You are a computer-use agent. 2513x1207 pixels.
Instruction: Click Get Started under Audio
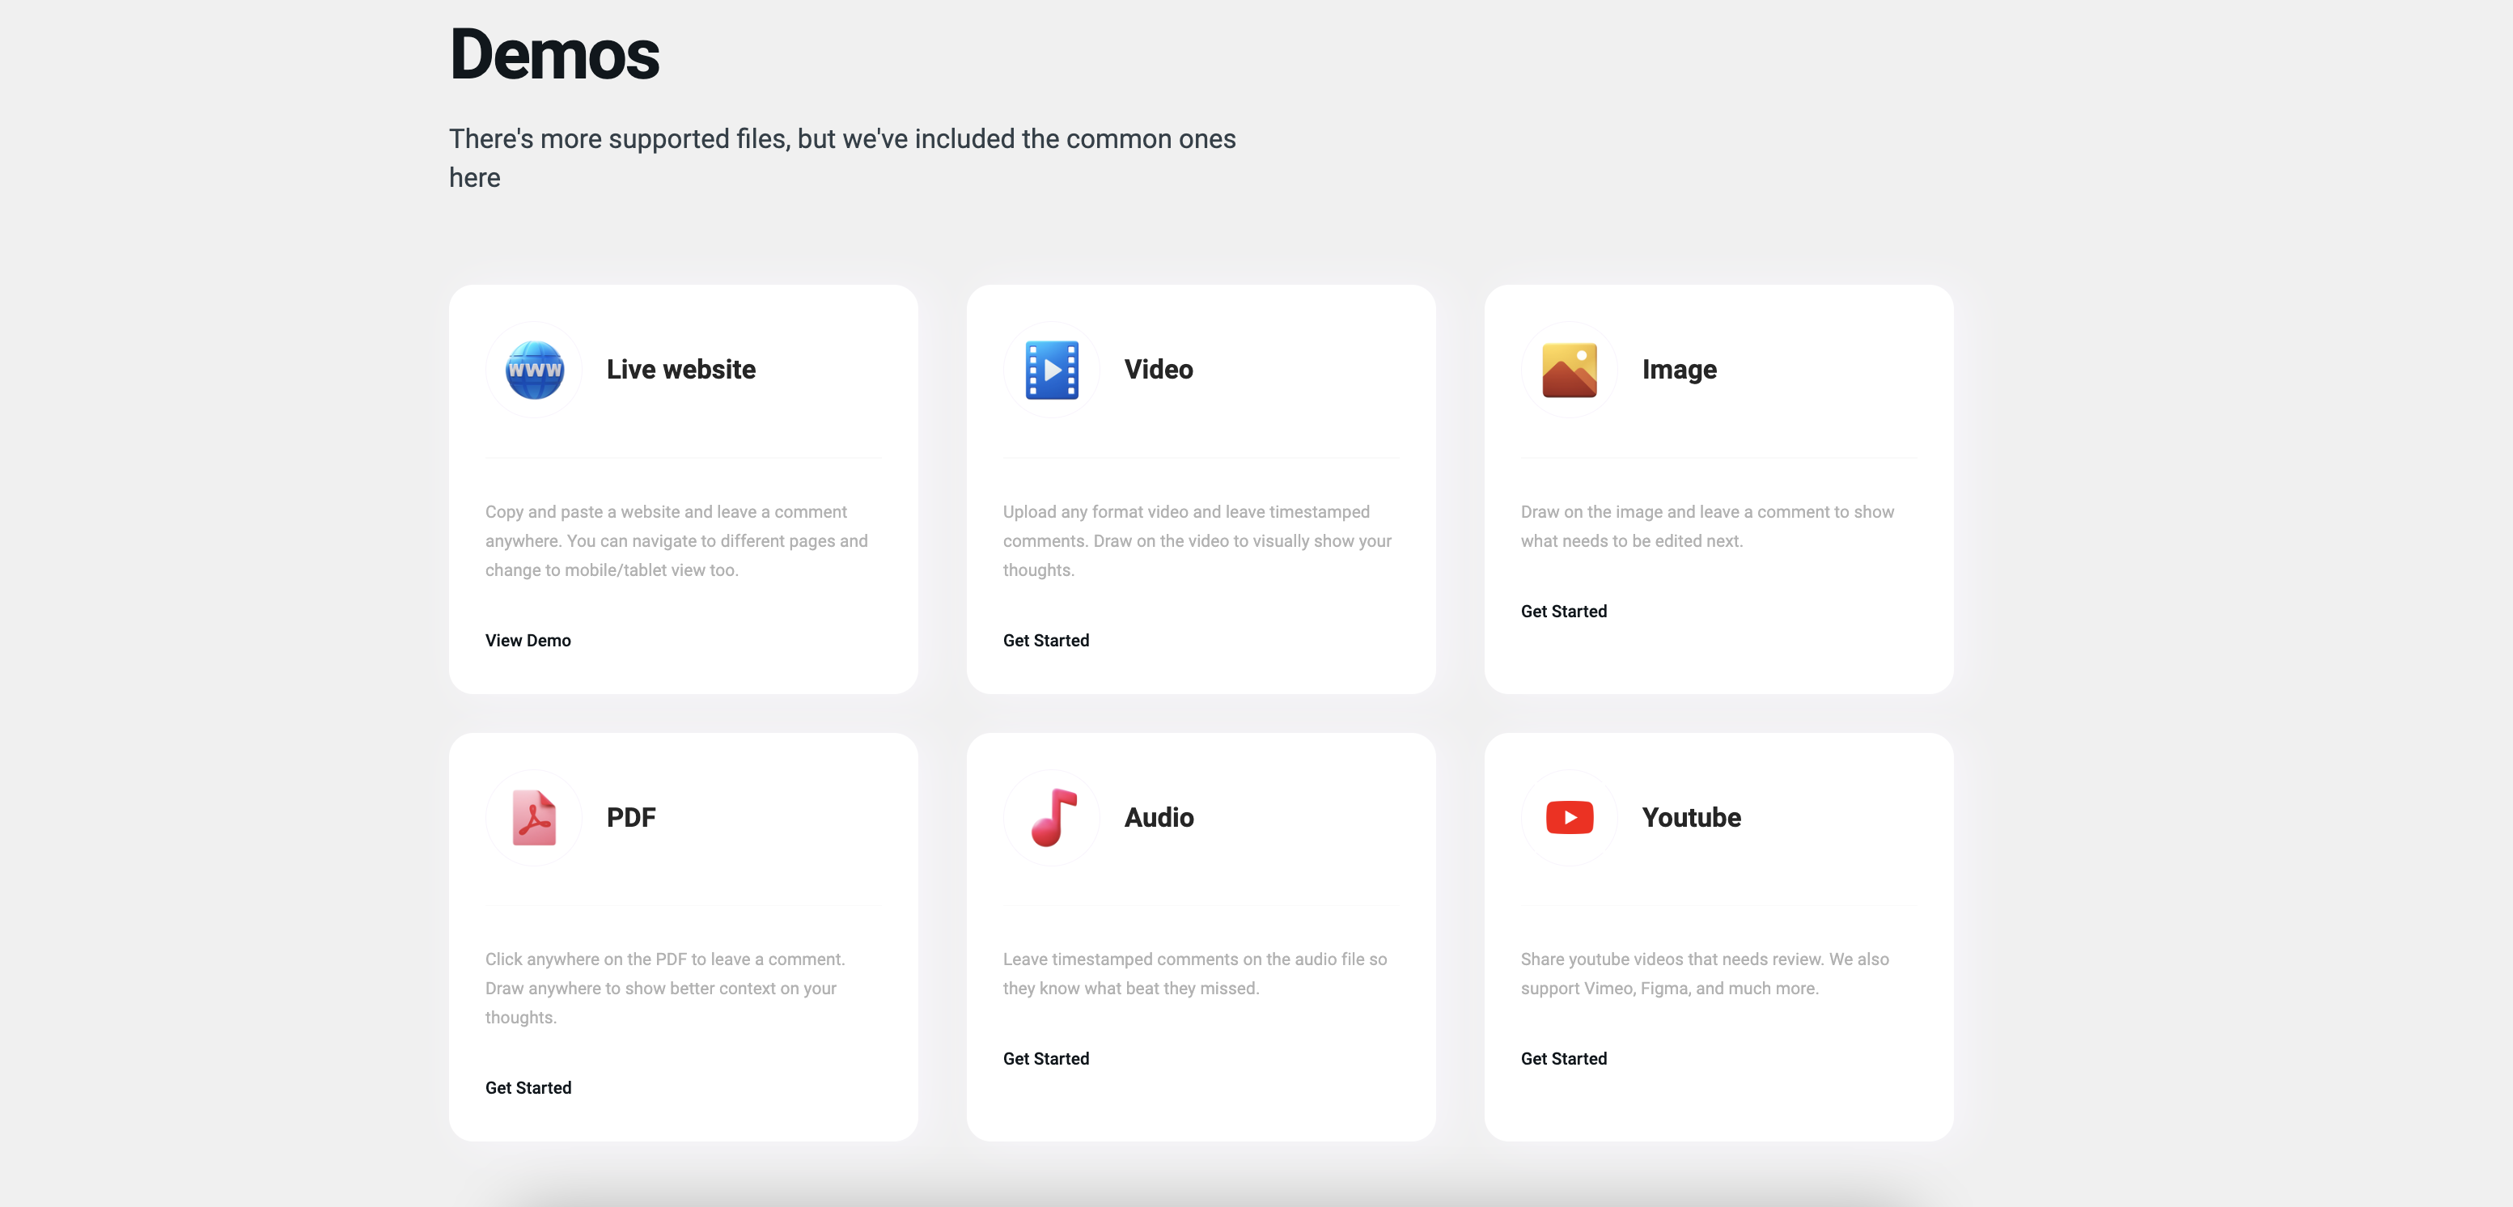click(1046, 1057)
